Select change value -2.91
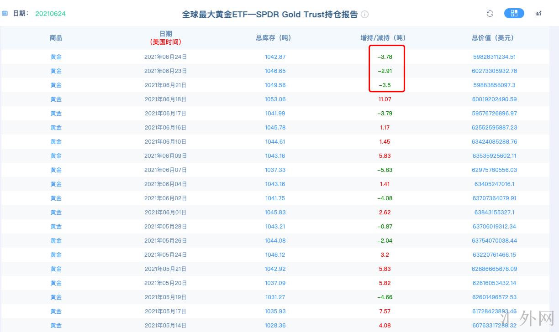The image size is (559, 332). pyautogui.click(x=385, y=71)
